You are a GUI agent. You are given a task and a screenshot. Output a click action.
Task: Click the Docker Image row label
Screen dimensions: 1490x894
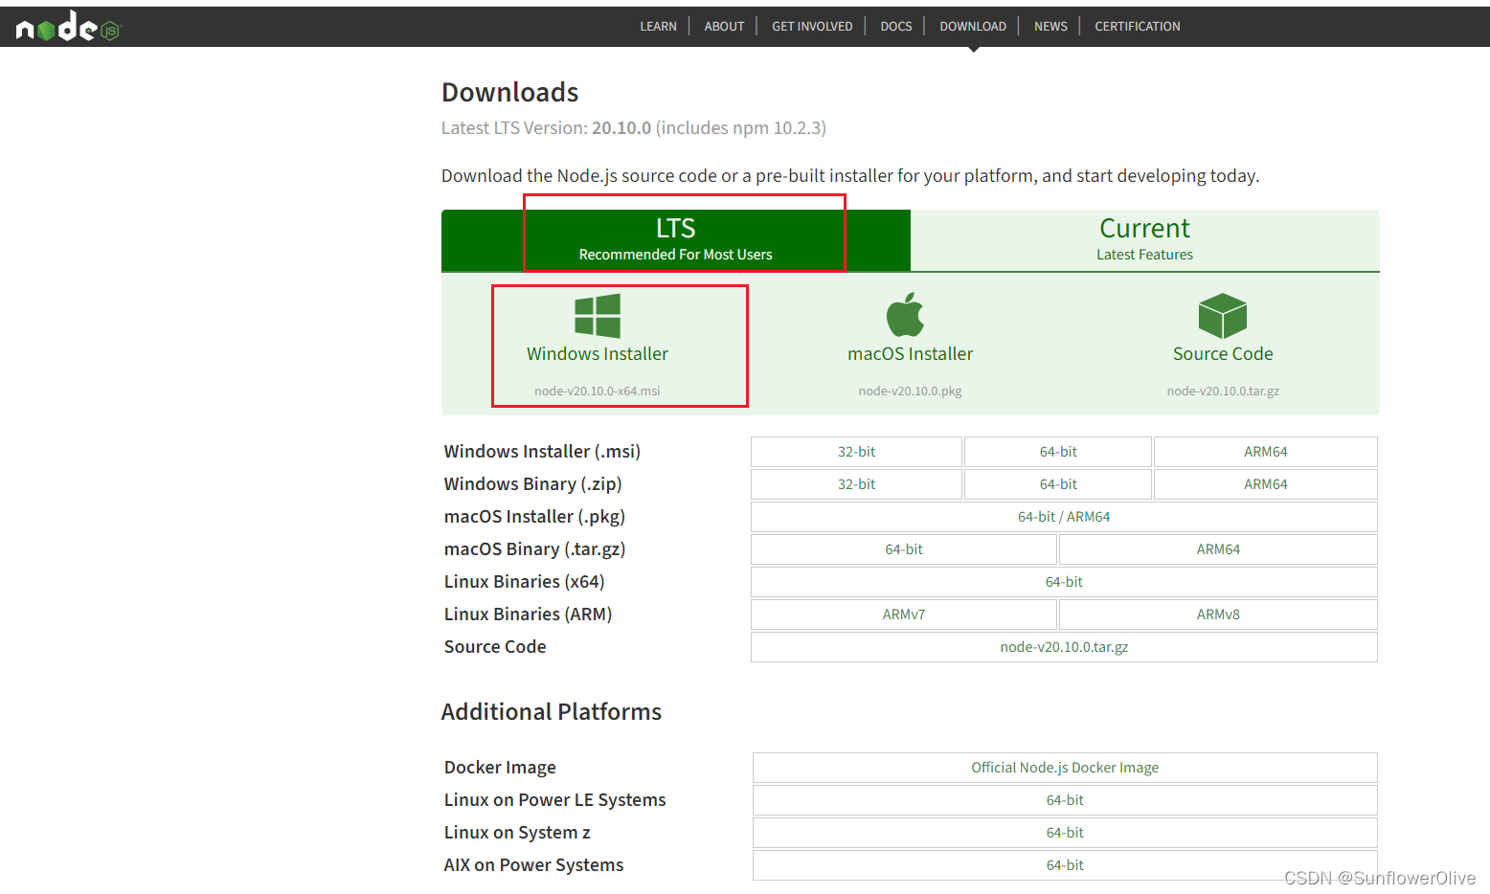[500, 768]
